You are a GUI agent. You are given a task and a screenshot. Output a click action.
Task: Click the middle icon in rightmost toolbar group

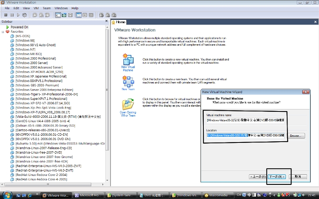pos(108,15)
